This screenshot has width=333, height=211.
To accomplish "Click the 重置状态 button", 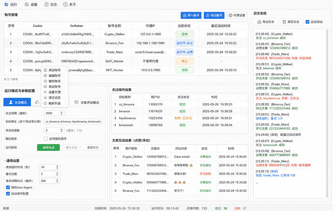I will (93, 147).
